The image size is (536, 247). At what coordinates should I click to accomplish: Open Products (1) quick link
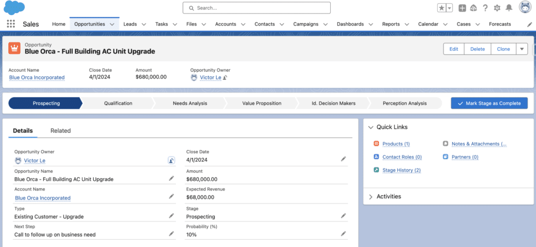(x=396, y=144)
